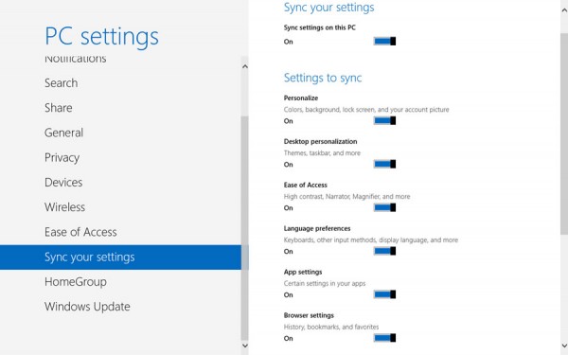
Task: Click sidebar scrollbar up arrow
Action: [245, 66]
